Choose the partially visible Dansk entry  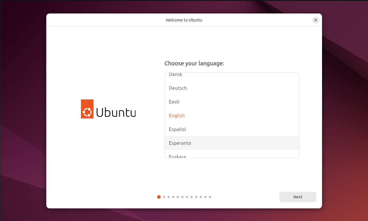(x=176, y=75)
